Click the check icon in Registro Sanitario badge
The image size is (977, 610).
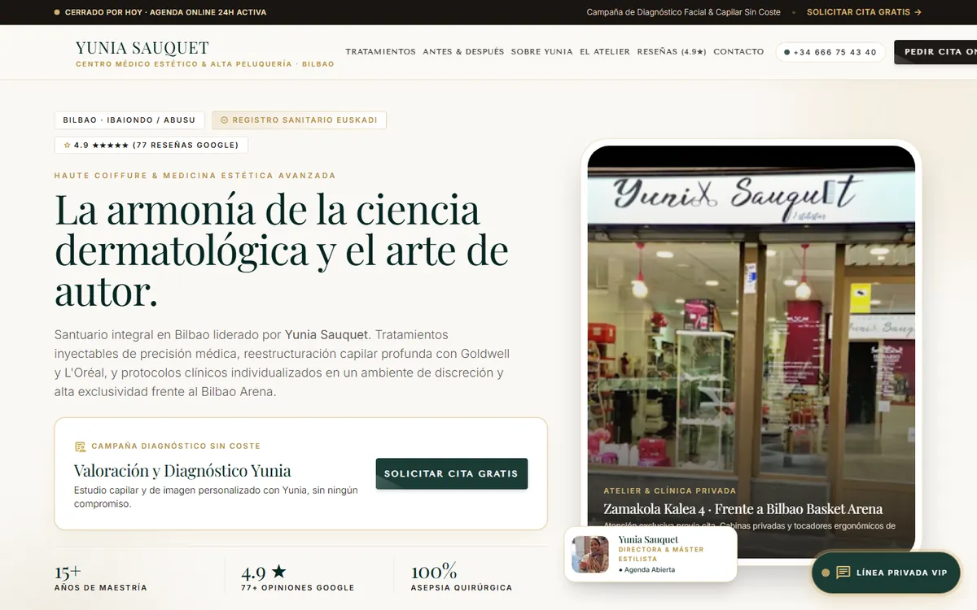[225, 120]
